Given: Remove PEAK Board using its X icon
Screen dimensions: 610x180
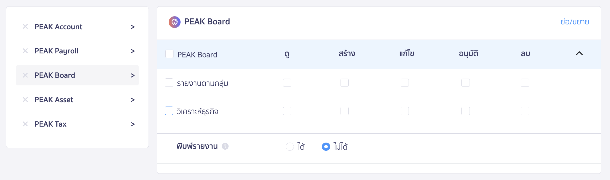Looking at the screenshot, I should click(25, 75).
